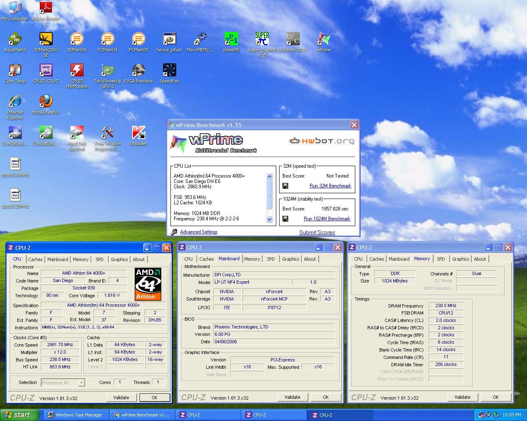527x421 pixels.
Task: Launch CPUID HWMonitor shortcut
Action: click(x=77, y=76)
